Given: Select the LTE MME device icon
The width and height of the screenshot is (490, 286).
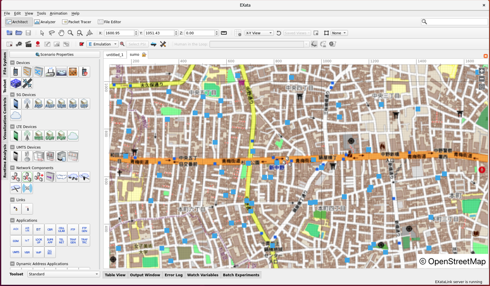Looking at the screenshot, I should pyautogui.click(x=39, y=136).
